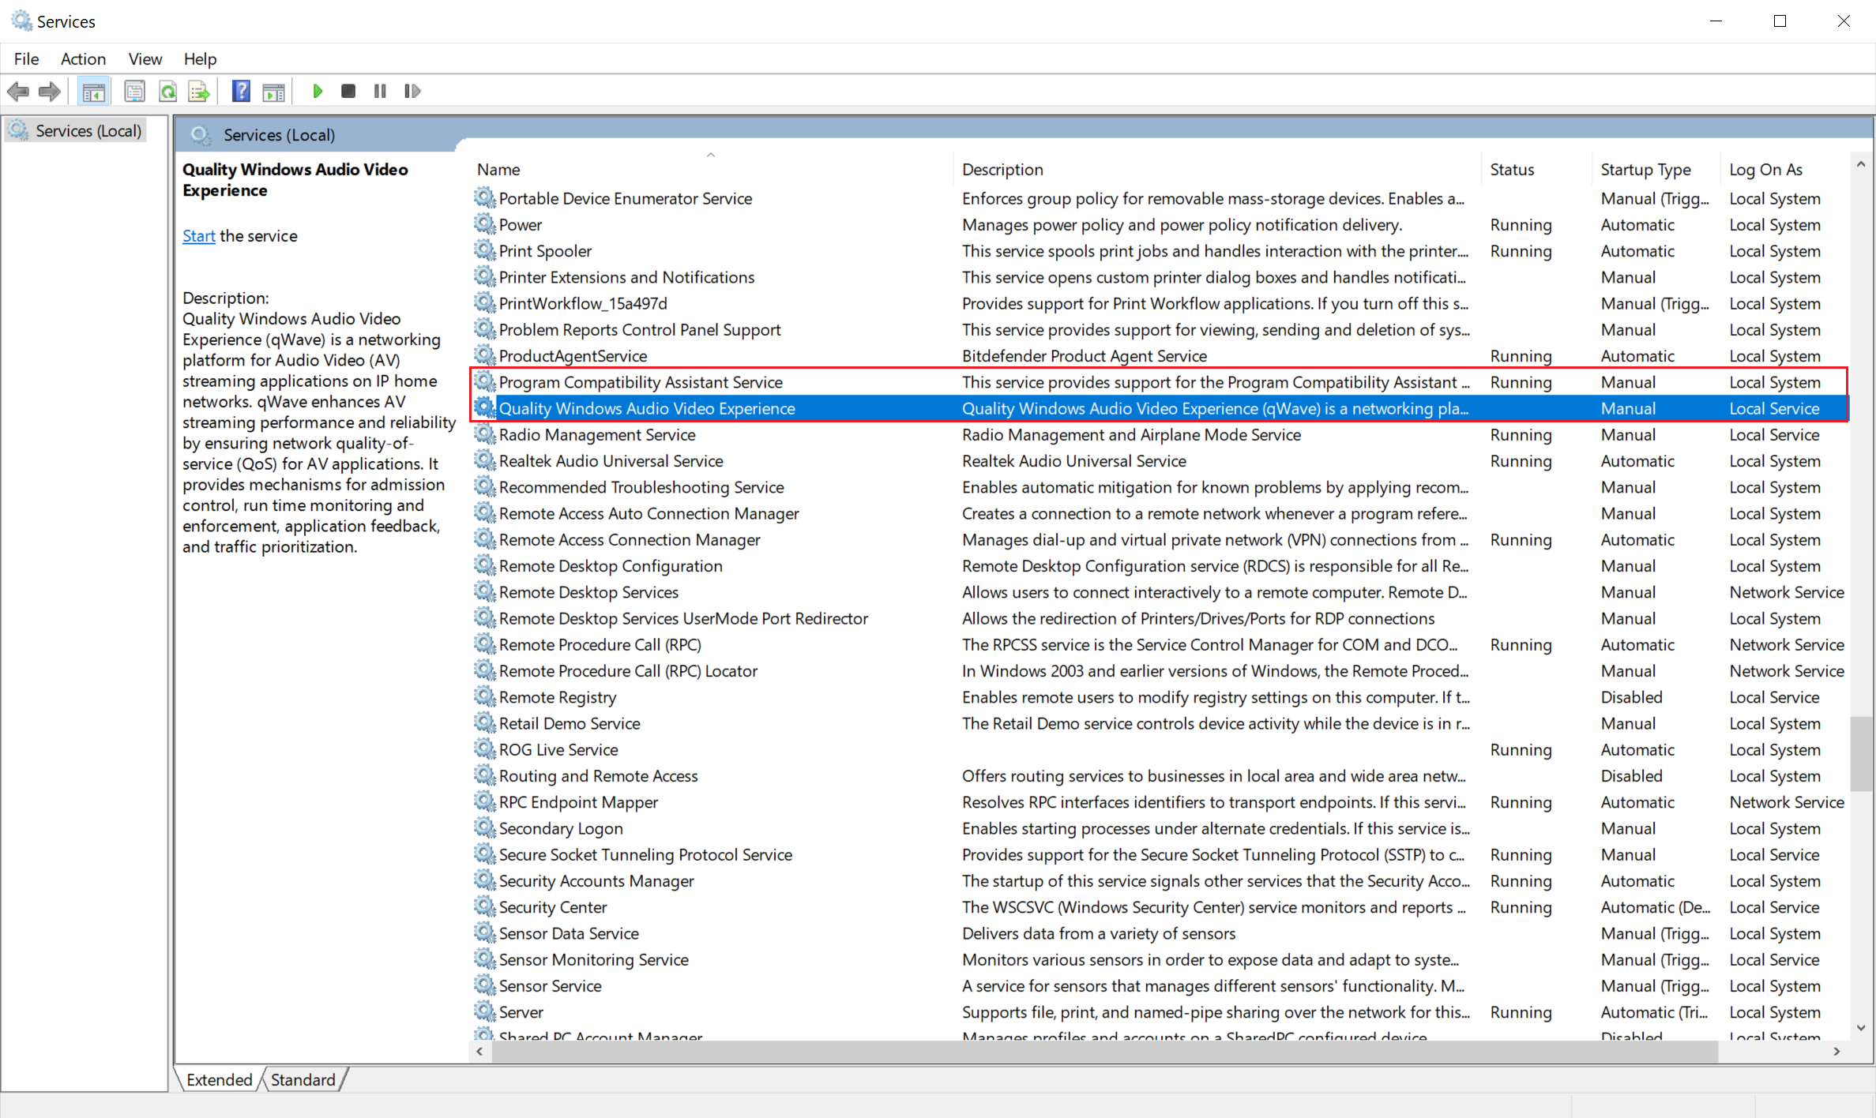This screenshot has height=1118, width=1876.
Task: Open the View menu
Action: (x=145, y=59)
